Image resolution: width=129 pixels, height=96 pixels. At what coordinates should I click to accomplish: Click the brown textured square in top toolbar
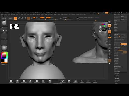[x=28, y=18]
